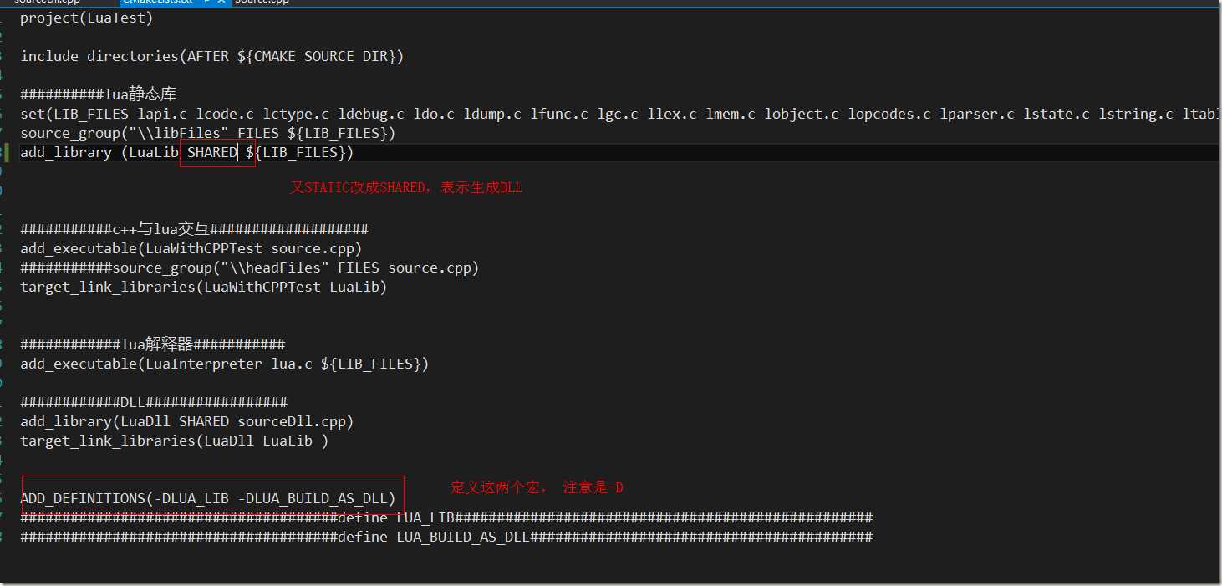
Task: Click the define LUA_BUILD_AS_DLL comment line
Action: (x=446, y=537)
